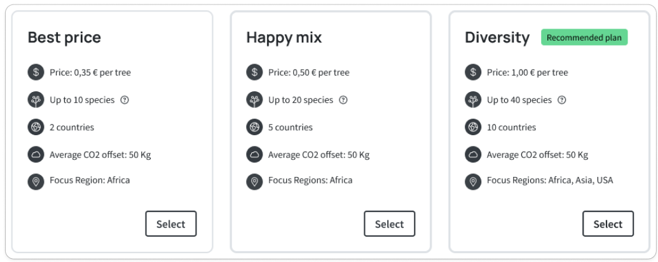This screenshot has height=262, width=658.
Task: Click the Diversity card heading
Action: (x=497, y=37)
